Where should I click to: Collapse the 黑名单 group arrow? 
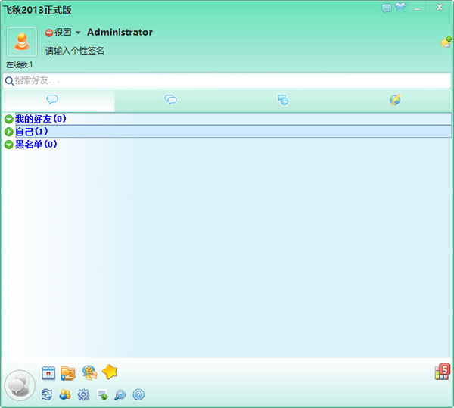click(x=8, y=145)
